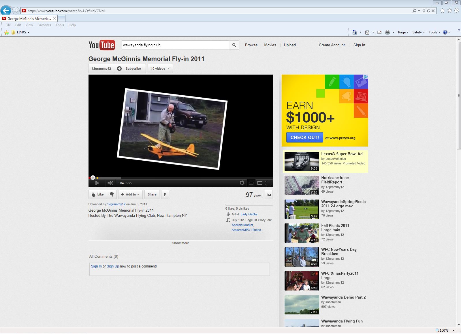Click the Sign Up link in comments
This screenshot has height=334, width=461.
[113, 266]
